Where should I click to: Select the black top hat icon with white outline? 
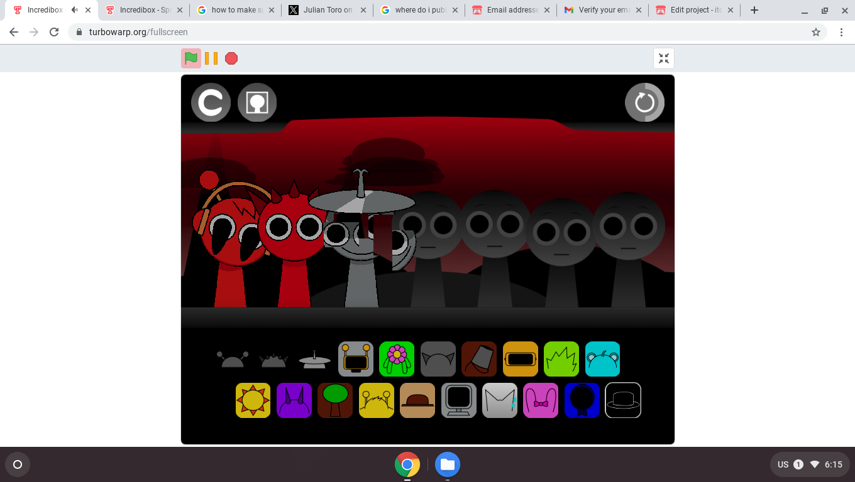tap(623, 400)
